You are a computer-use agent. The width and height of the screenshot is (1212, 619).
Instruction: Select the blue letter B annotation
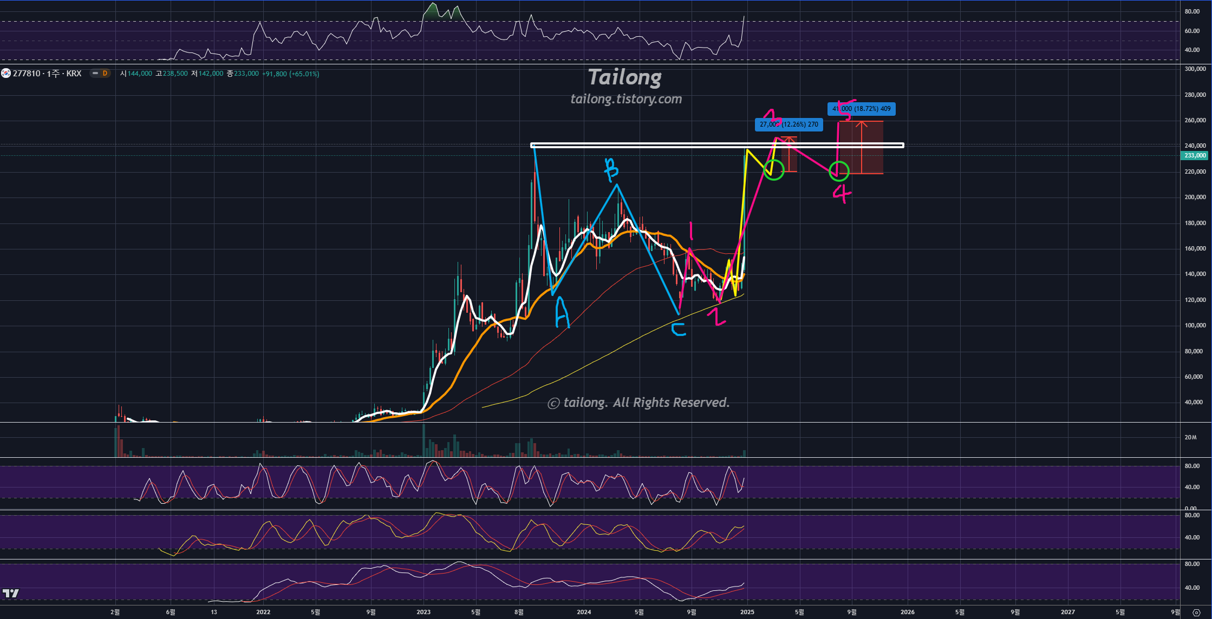tap(611, 170)
